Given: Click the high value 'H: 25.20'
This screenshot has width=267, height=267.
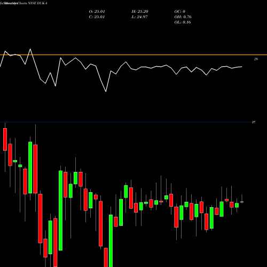Looking at the screenshot, I should coord(140,12).
